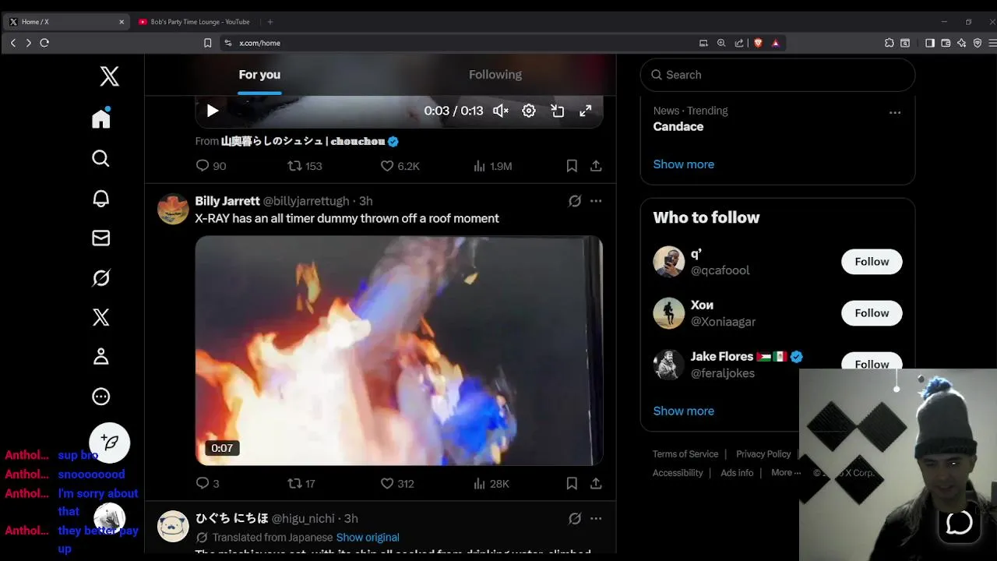Go back in browser history

pyautogui.click(x=13, y=43)
